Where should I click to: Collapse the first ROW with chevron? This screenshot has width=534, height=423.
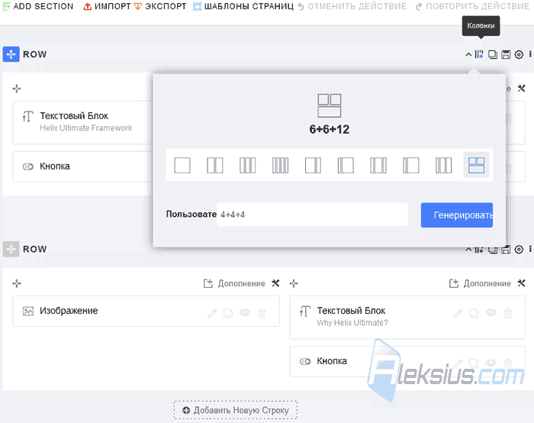468,54
